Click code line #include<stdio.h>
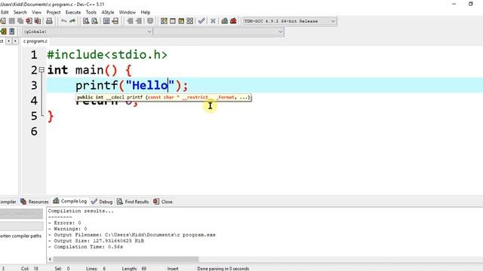483x271 pixels. click(107, 55)
